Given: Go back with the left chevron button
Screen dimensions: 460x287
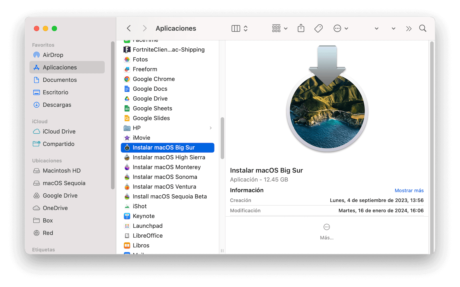Looking at the screenshot, I should coord(129,28).
